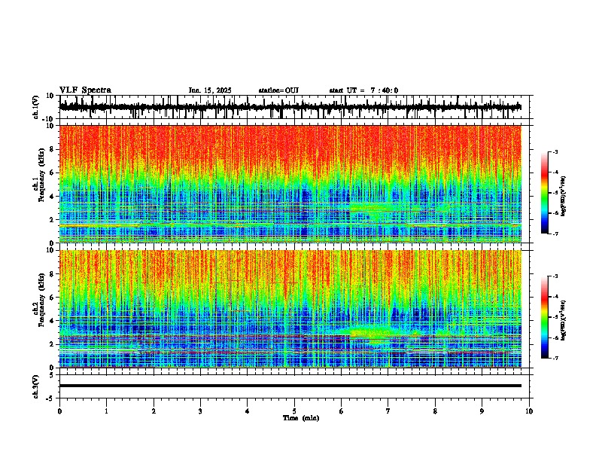
Task: Click the "8" kHz tick on ch.1 frequency axis
Action: coord(53,149)
